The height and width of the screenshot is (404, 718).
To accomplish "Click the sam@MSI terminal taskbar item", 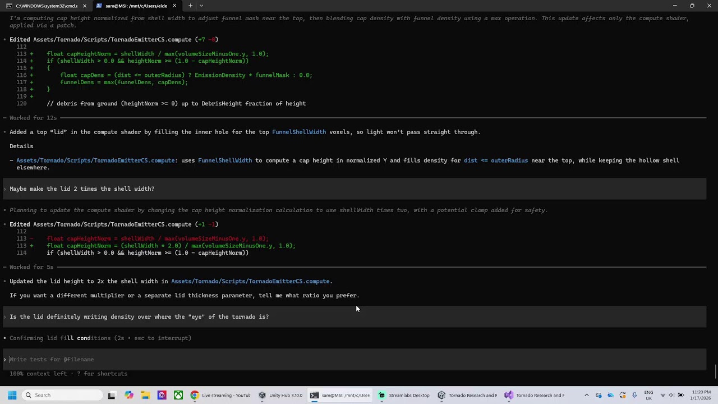I will point(340,395).
